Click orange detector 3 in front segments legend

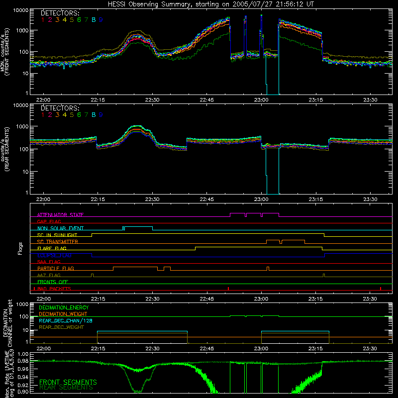pyautogui.click(x=57, y=20)
